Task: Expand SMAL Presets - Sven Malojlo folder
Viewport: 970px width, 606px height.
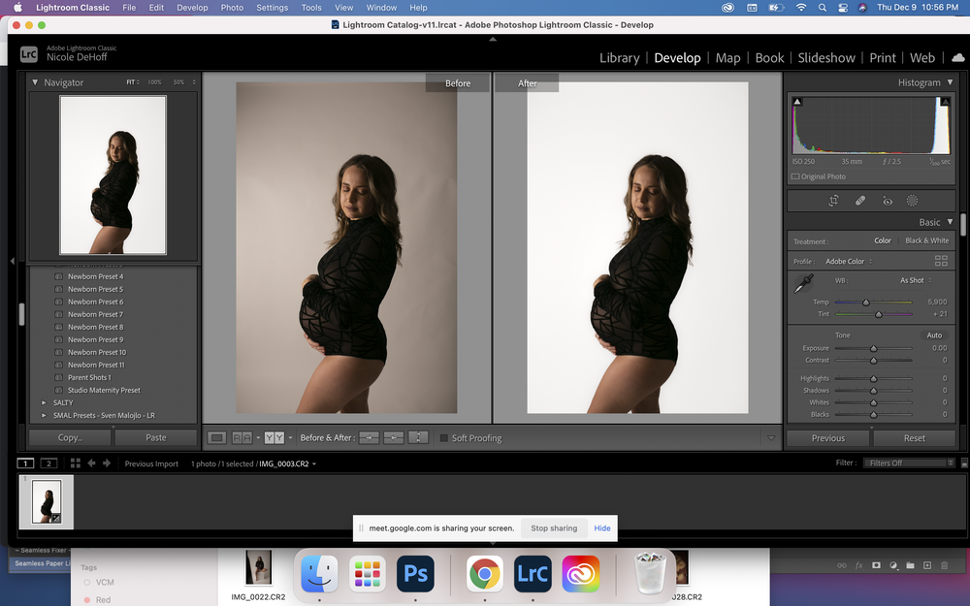Action: (44, 416)
